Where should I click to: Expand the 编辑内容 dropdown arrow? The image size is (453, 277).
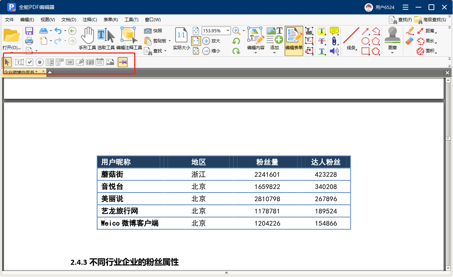(x=256, y=53)
